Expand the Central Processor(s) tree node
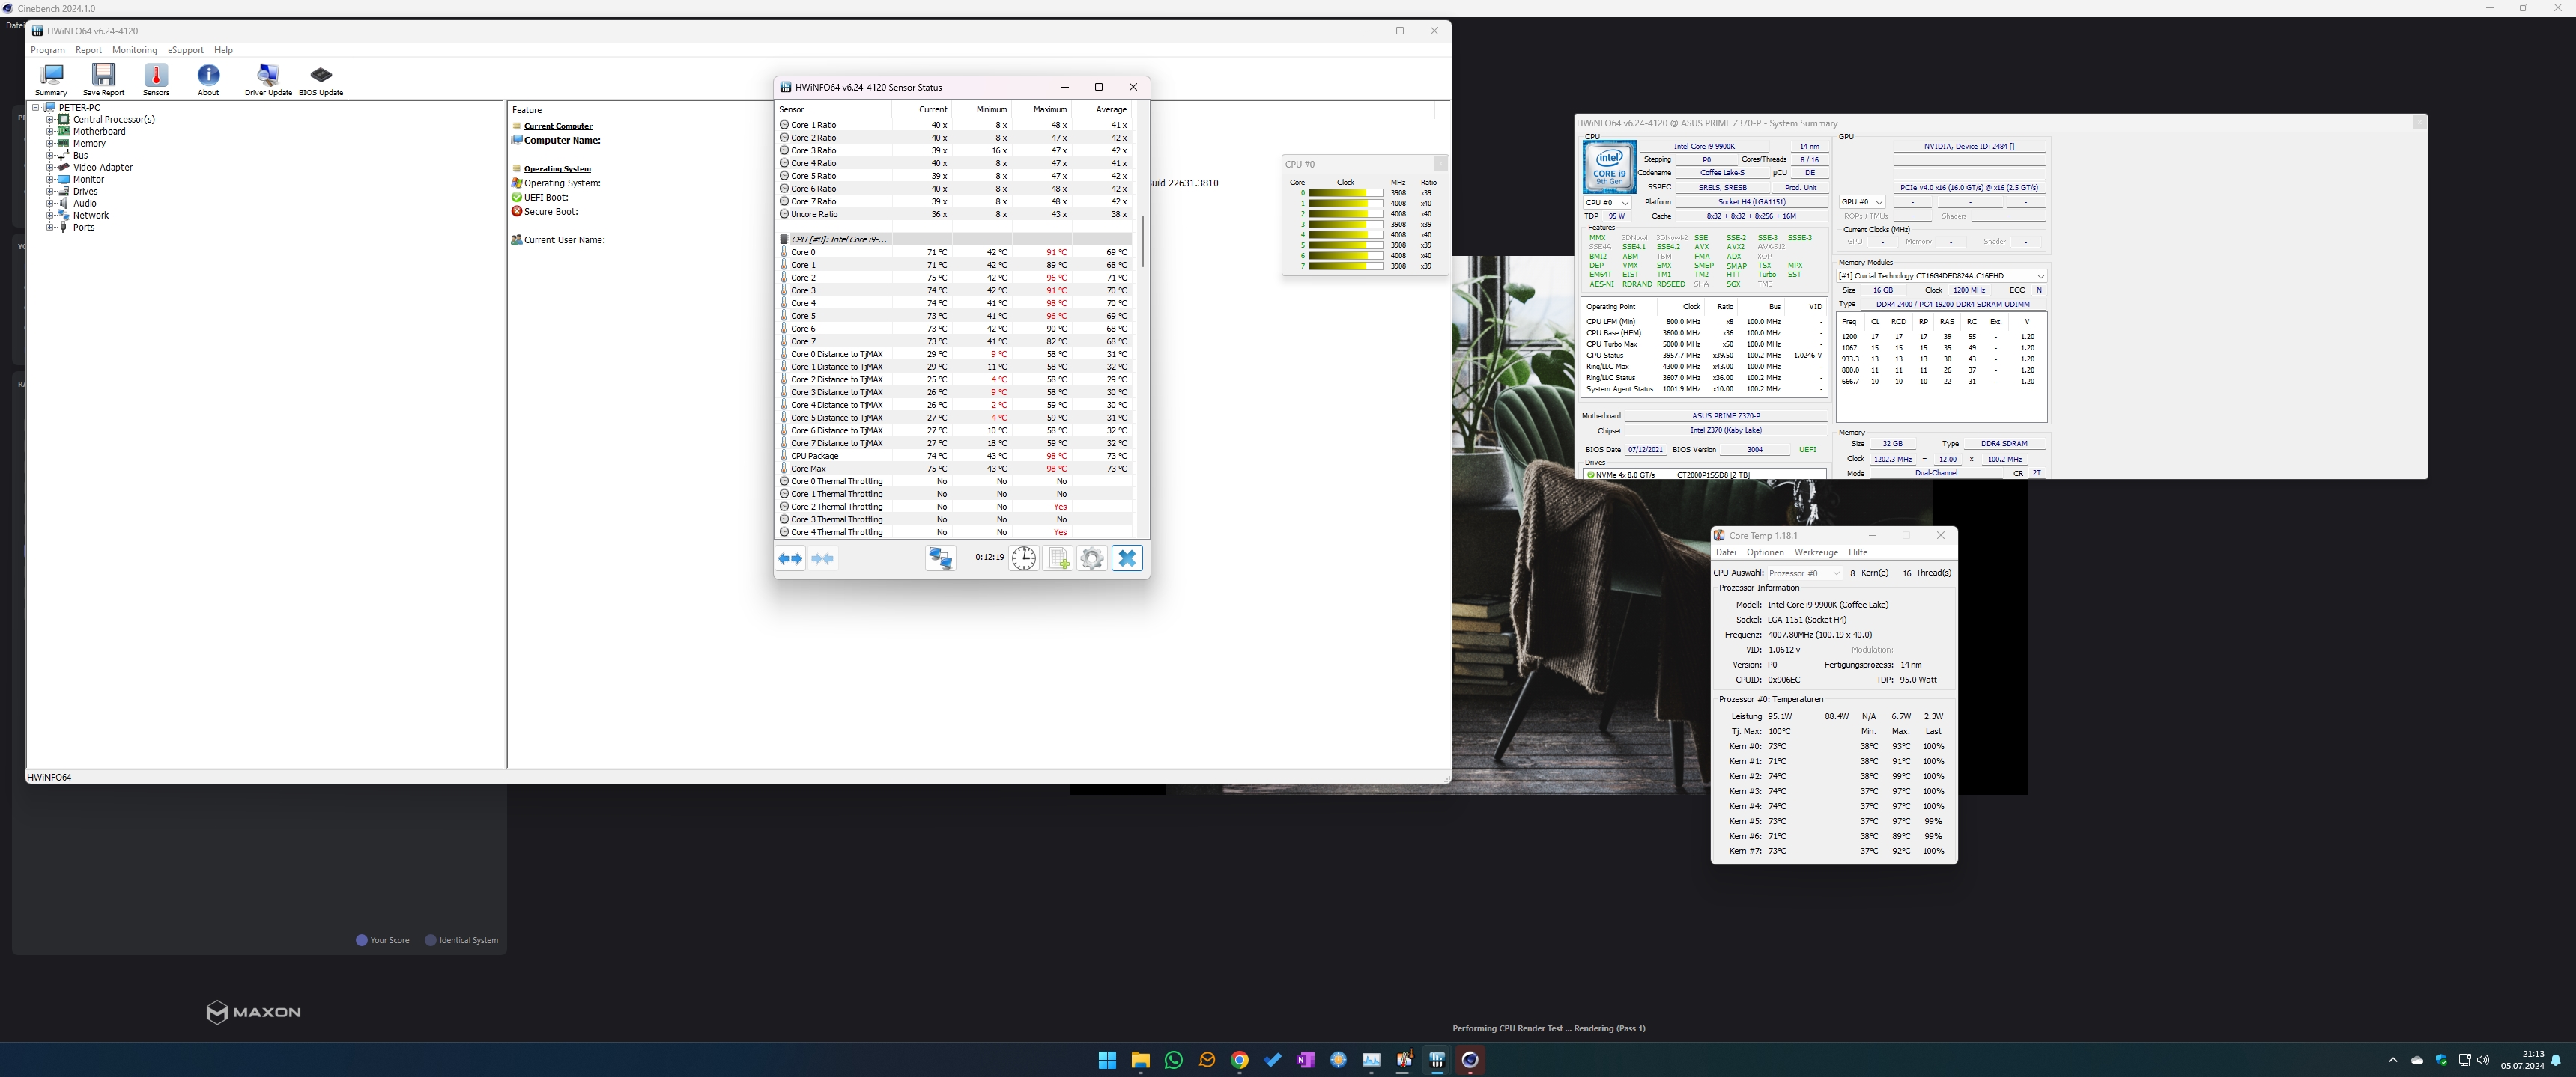This screenshot has width=2576, height=1077. [x=50, y=119]
